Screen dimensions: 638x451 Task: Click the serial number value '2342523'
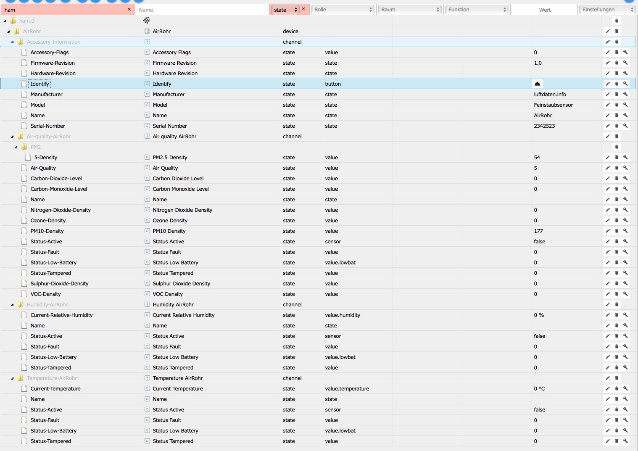(x=544, y=126)
